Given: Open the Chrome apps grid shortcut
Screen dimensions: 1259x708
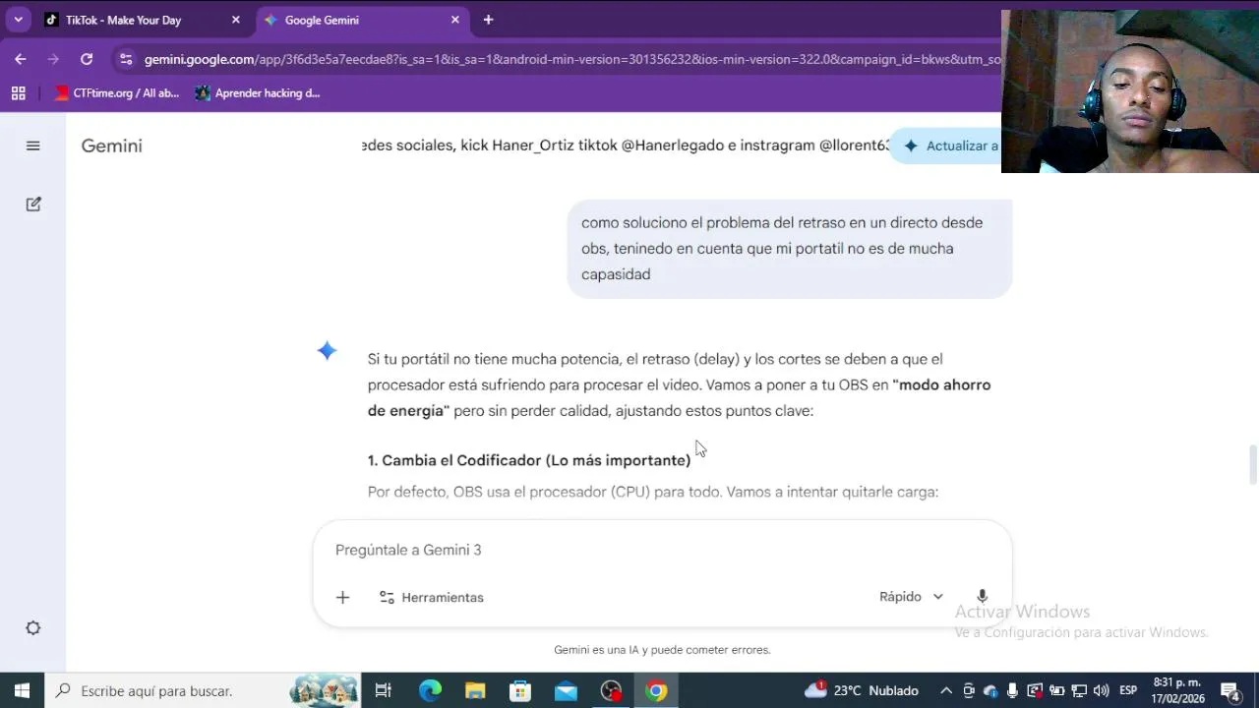Looking at the screenshot, I should [18, 93].
